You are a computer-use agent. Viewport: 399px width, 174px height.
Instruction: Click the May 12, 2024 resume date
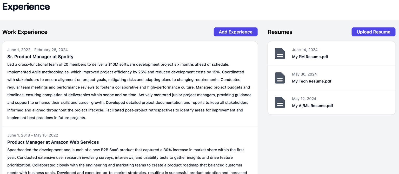tap(304, 99)
